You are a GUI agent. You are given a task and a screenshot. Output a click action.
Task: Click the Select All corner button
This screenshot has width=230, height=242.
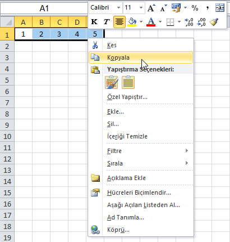(7, 22)
